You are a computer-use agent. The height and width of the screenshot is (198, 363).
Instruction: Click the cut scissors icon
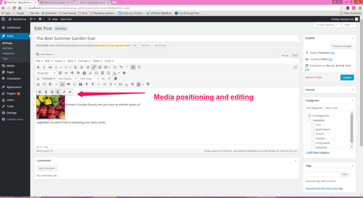(x=38, y=84)
